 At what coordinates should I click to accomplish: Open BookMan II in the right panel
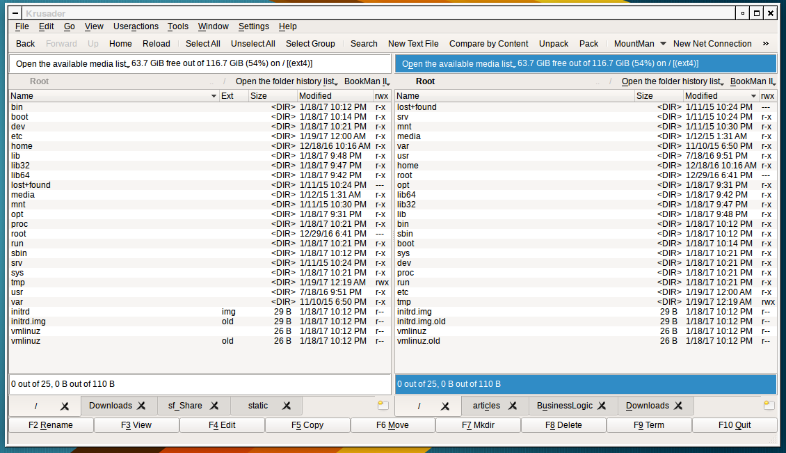coord(753,81)
